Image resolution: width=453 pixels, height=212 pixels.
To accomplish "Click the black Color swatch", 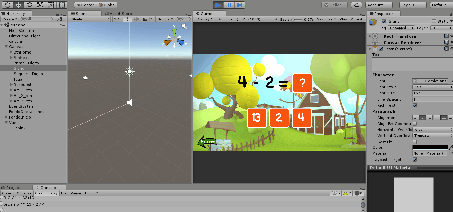I will pos(430,147).
